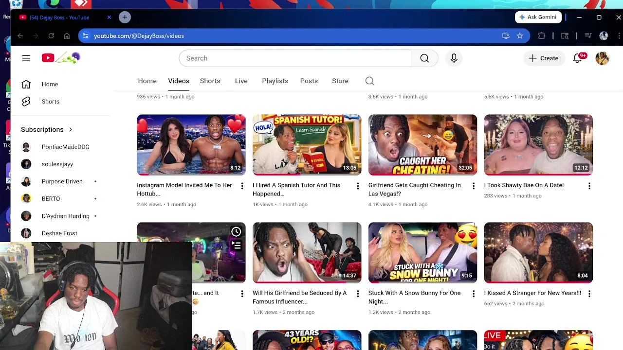Open Shawty Bae date video thumbnail

point(539,145)
